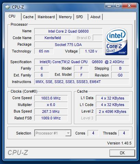Click the Intel Core 2 Quad logo
The image size is (140, 164).
click(116, 42)
